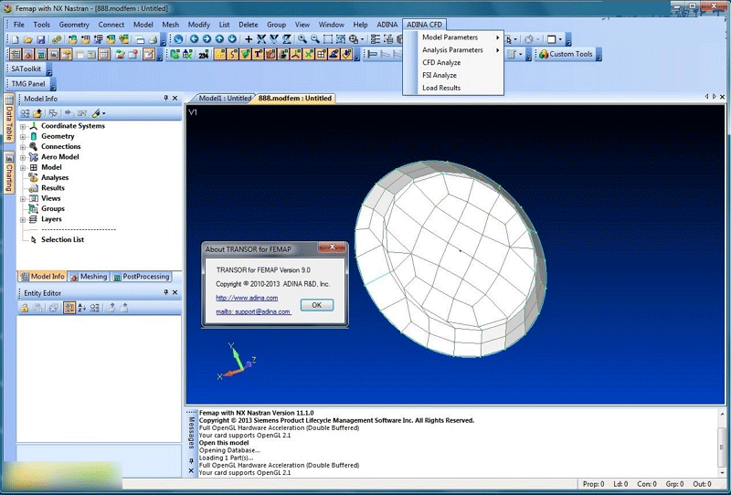Toggle the highlighted categorized view in Entity Editor
Screen dimensions: 731x495
coord(69,307)
